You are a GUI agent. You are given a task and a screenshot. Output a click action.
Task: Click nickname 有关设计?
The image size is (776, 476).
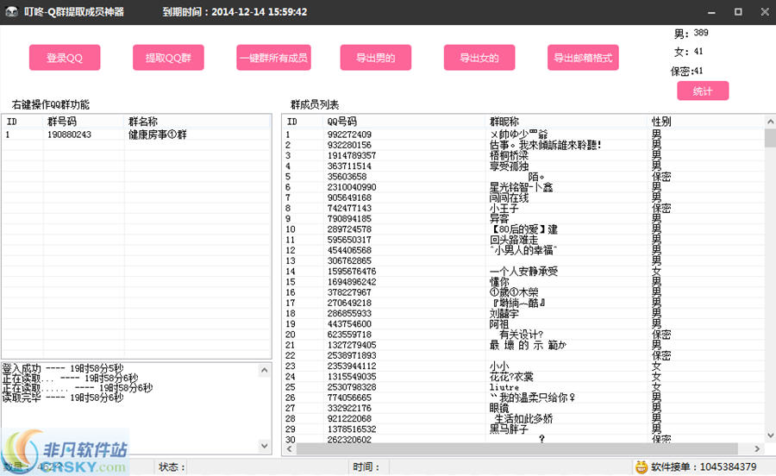(521, 335)
